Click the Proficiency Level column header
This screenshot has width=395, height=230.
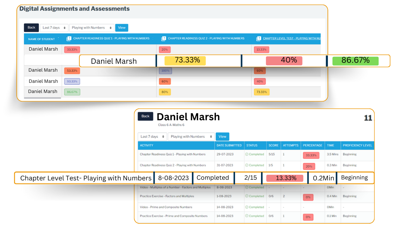pyautogui.click(x=357, y=145)
